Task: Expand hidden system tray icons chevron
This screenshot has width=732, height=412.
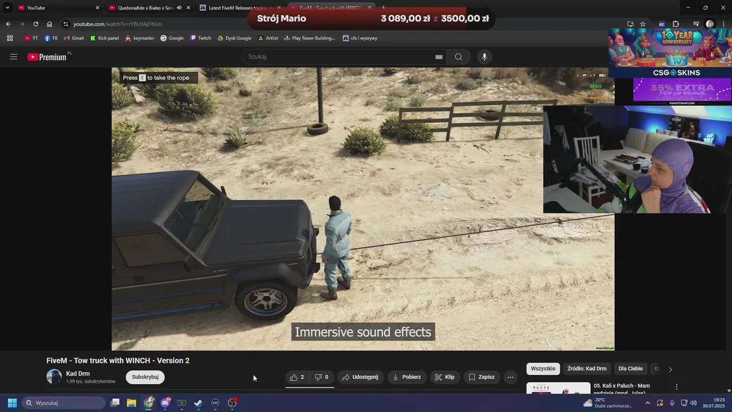Action: (x=647, y=403)
